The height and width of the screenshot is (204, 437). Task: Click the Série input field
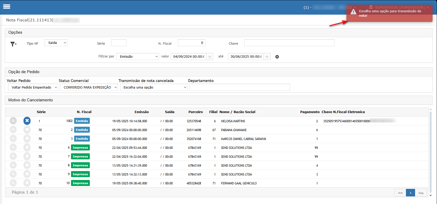coord(119,43)
